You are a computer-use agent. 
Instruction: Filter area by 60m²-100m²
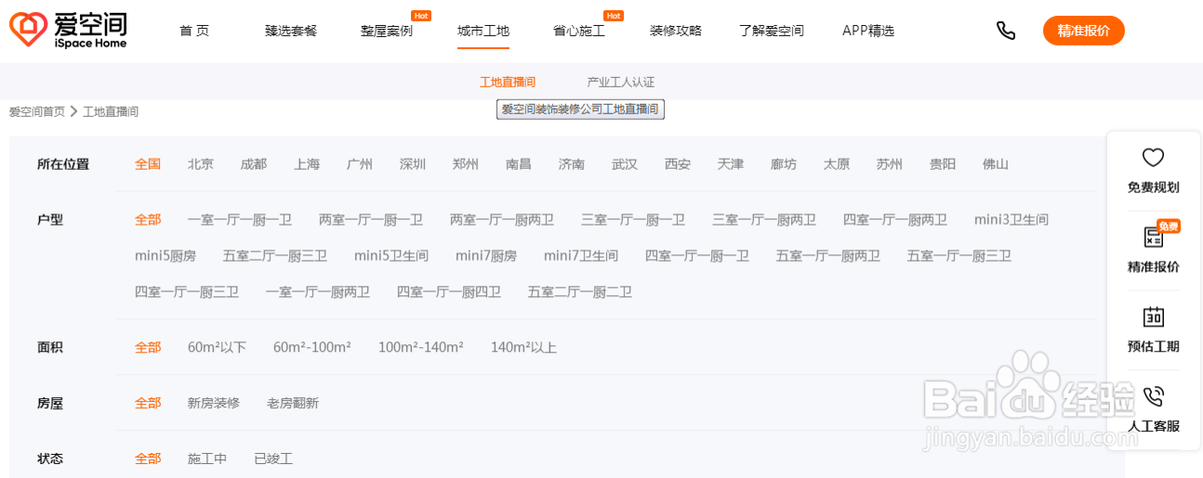coord(312,348)
